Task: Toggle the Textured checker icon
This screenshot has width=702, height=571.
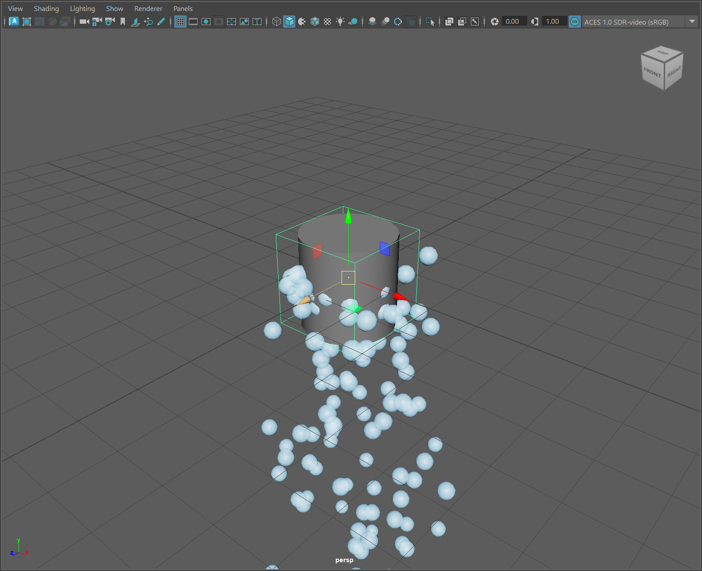Action: [327, 22]
